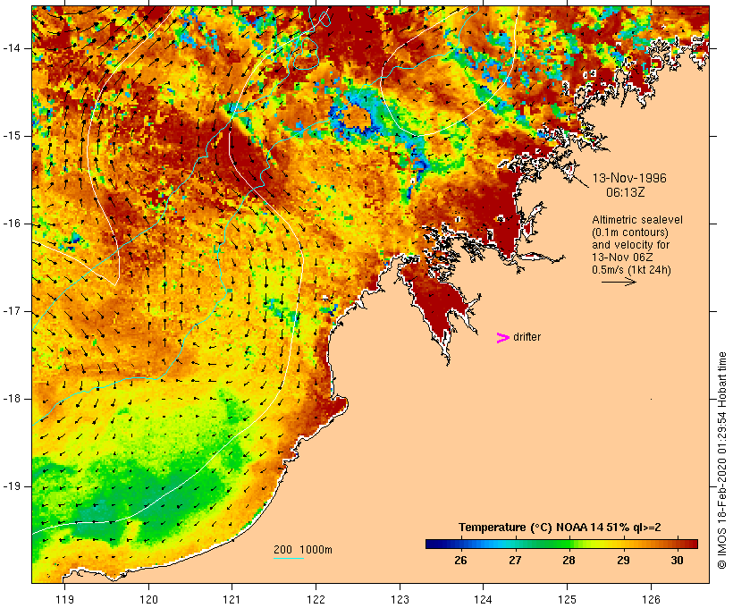The height and width of the screenshot is (608, 733).
Task: Click the longitude label '120'
Action: pyautogui.click(x=148, y=599)
